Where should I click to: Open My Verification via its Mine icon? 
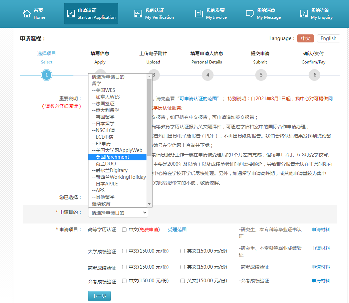click(x=138, y=13)
